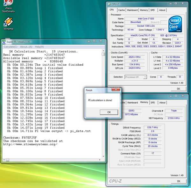Viewport: 191px width, 188px height.
Task: Go to the About tab in lower CPU-Z window
Action: point(162,103)
